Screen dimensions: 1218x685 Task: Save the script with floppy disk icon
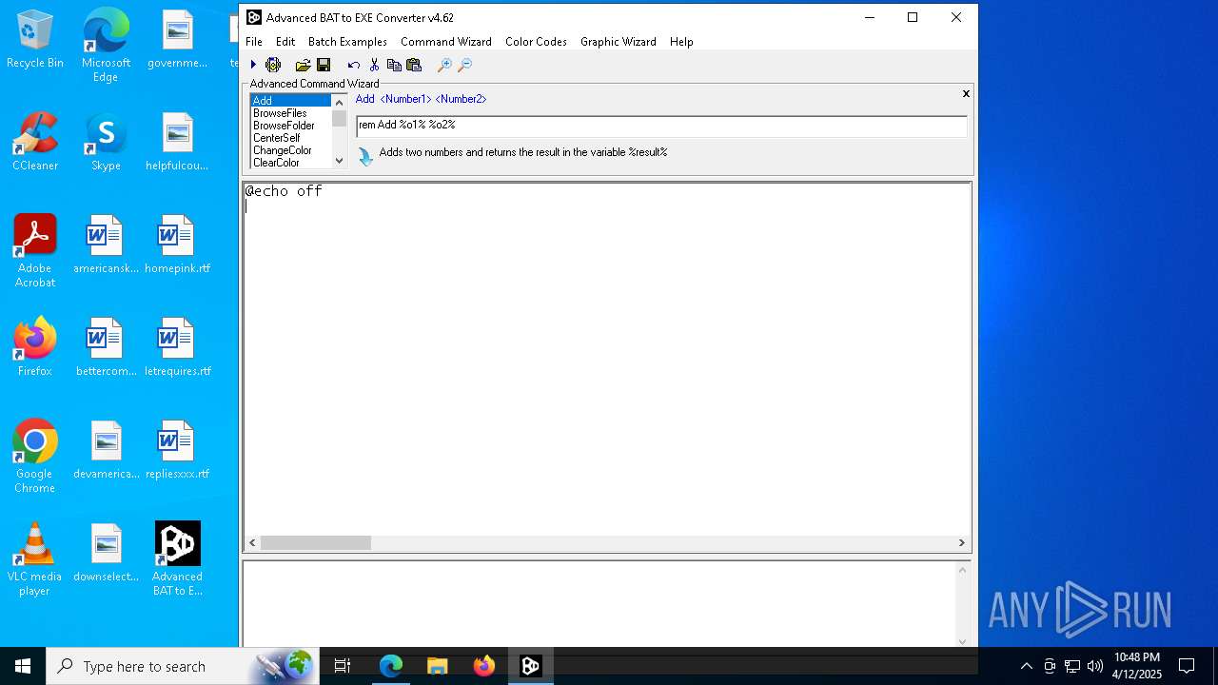click(324, 65)
